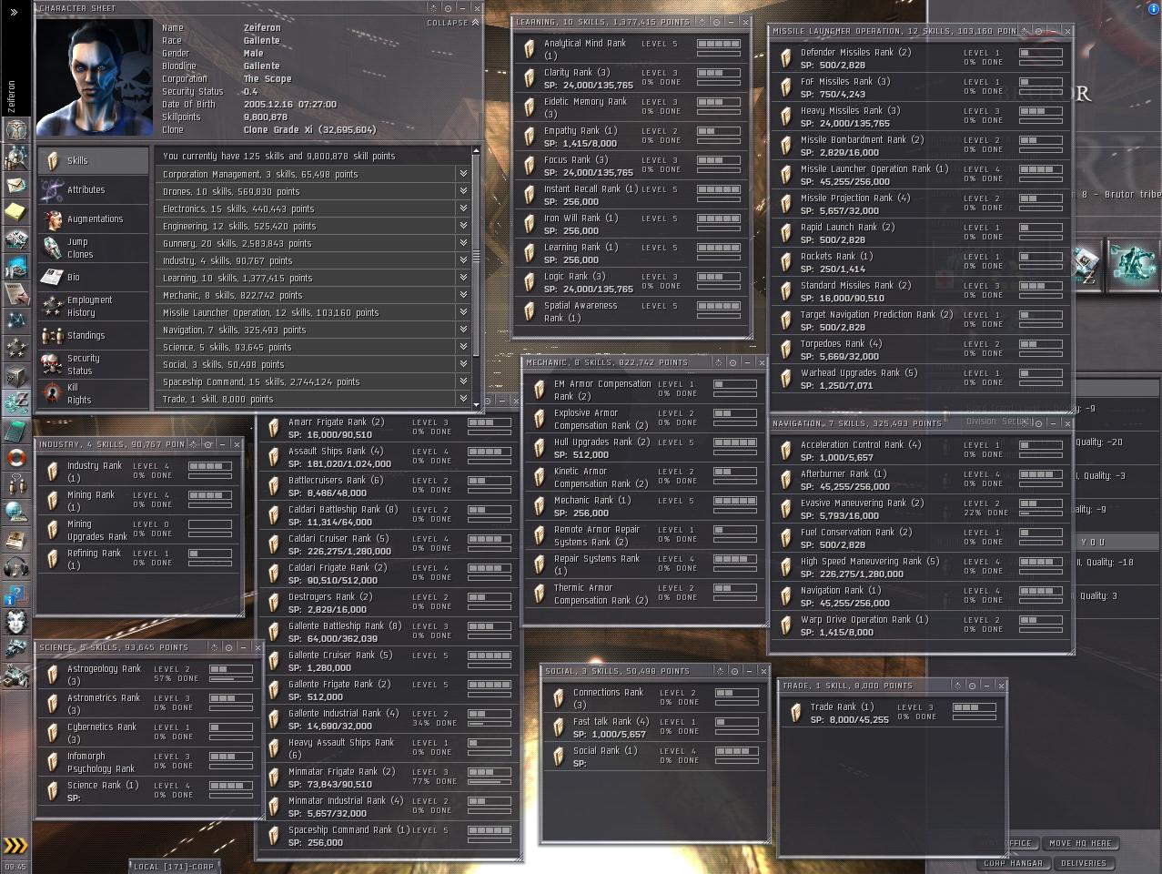
Task: Pin the Navigation skills window
Action: coord(1038,423)
